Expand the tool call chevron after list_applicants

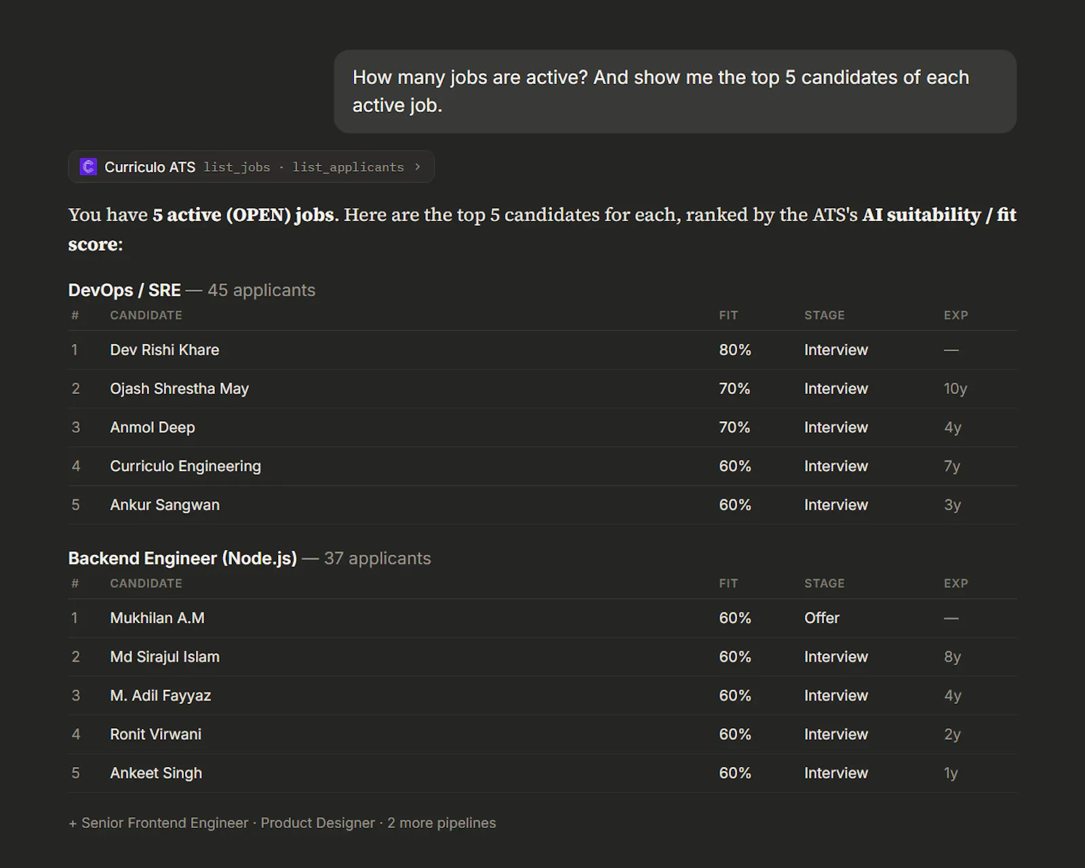418,167
